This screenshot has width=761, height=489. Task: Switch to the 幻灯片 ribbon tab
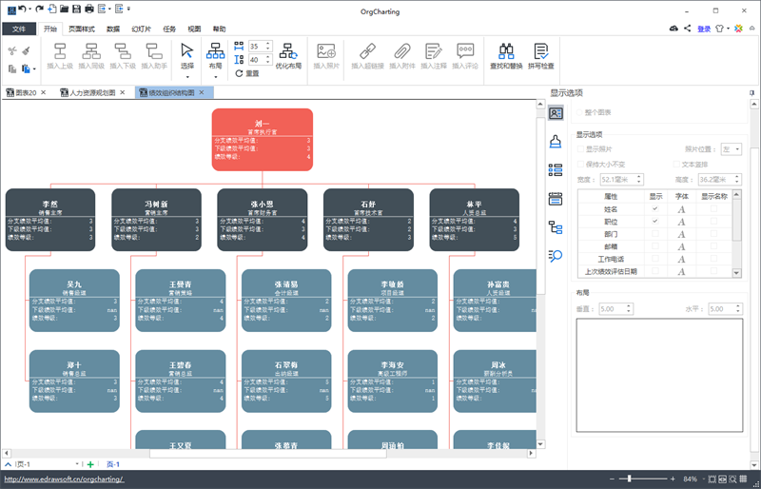[x=141, y=29]
